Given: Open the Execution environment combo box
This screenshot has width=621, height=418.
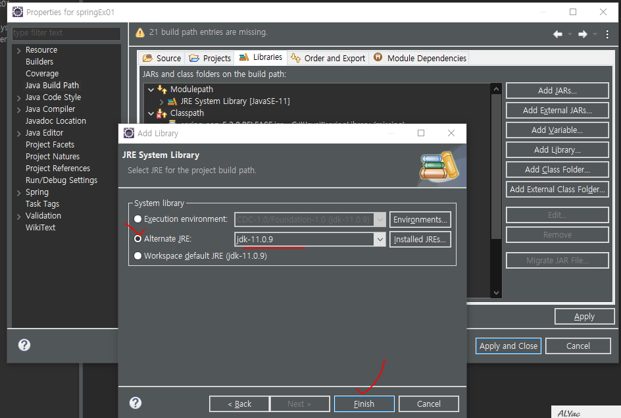Looking at the screenshot, I should [310, 219].
